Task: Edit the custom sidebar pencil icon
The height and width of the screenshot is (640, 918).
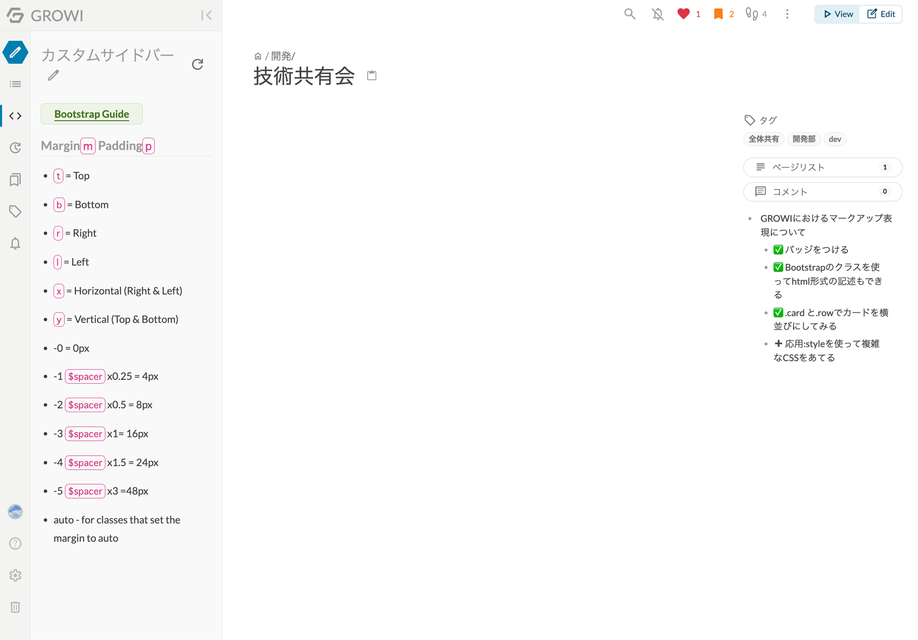Action: [x=53, y=75]
